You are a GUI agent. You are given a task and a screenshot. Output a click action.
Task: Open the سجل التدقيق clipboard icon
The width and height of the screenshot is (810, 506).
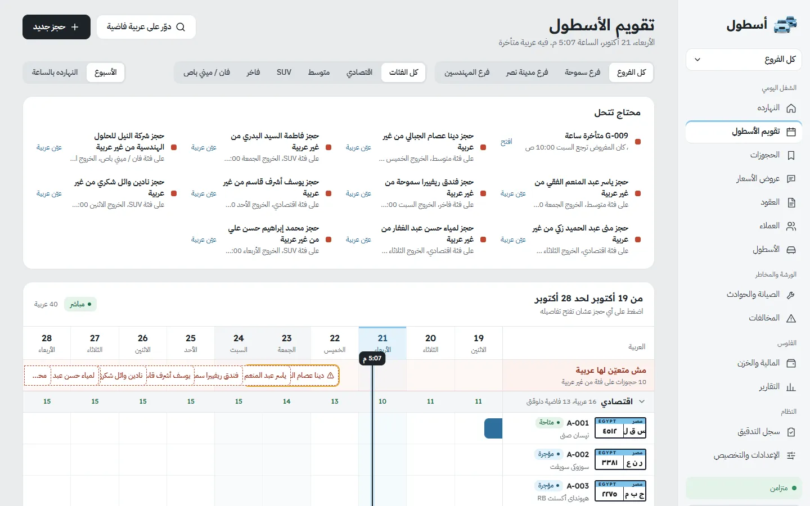791,432
